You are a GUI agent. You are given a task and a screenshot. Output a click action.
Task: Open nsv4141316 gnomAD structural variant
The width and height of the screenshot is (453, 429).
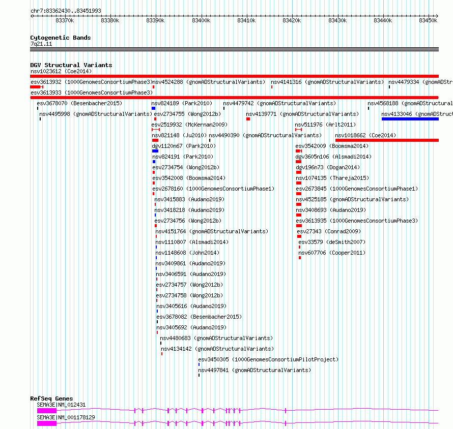[327, 82]
